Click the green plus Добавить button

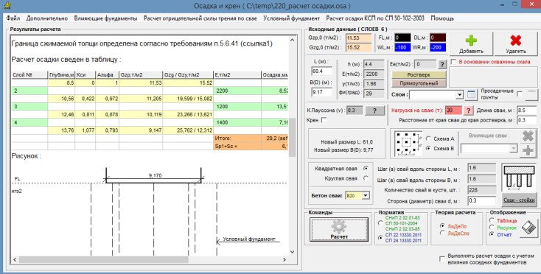coord(471,43)
